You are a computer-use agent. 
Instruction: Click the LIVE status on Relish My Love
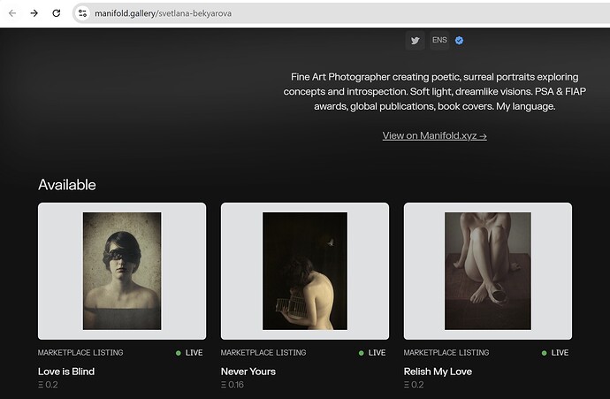click(560, 353)
